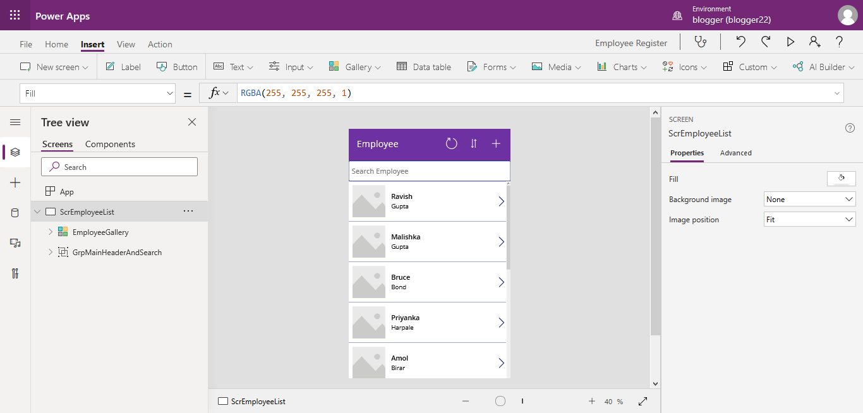Toggle the hamburger menu in left rail

pyautogui.click(x=15, y=122)
